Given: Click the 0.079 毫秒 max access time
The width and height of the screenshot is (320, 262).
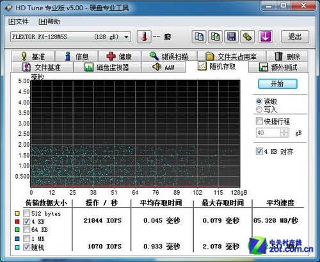Looking at the screenshot, I should click(x=221, y=220).
